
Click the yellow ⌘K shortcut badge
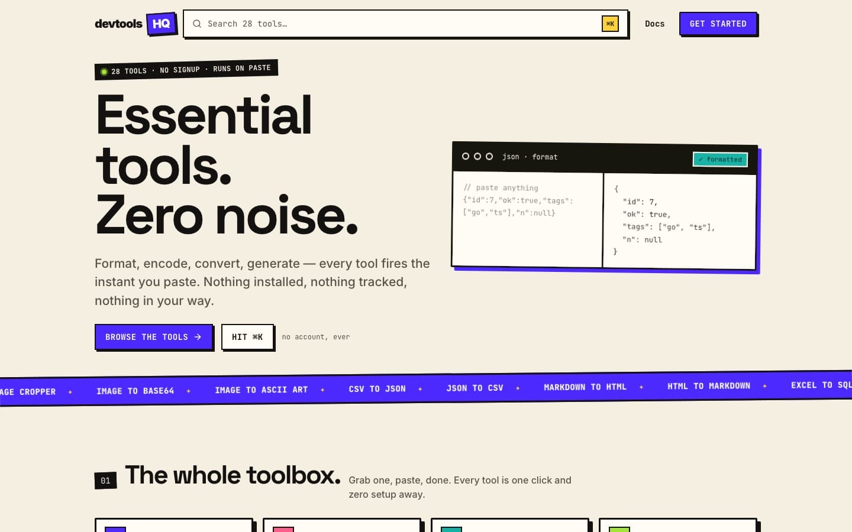click(x=610, y=24)
